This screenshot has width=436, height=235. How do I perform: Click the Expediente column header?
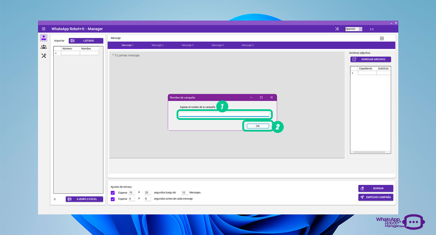[x=367, y=69]
